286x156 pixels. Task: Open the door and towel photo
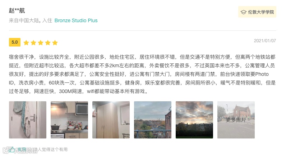click(28, 120)
